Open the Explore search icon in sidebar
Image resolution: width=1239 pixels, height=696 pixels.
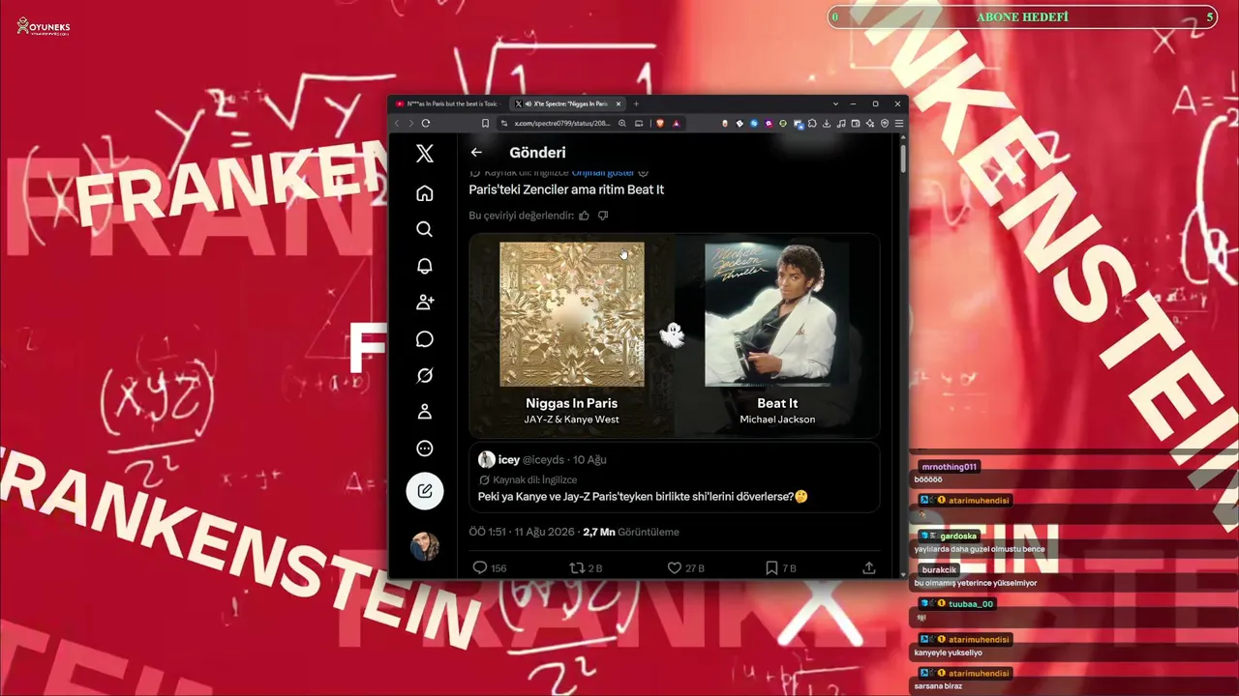tap(424, 230)
